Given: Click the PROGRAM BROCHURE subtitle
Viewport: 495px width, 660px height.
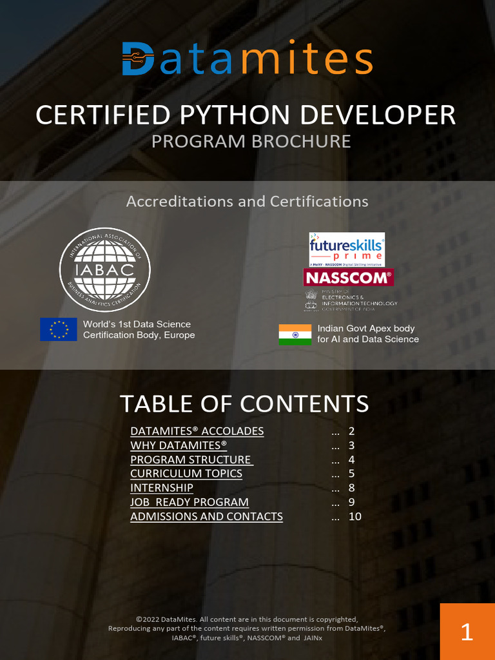Looking at the screenshot, I should click(x=251, y=142).
